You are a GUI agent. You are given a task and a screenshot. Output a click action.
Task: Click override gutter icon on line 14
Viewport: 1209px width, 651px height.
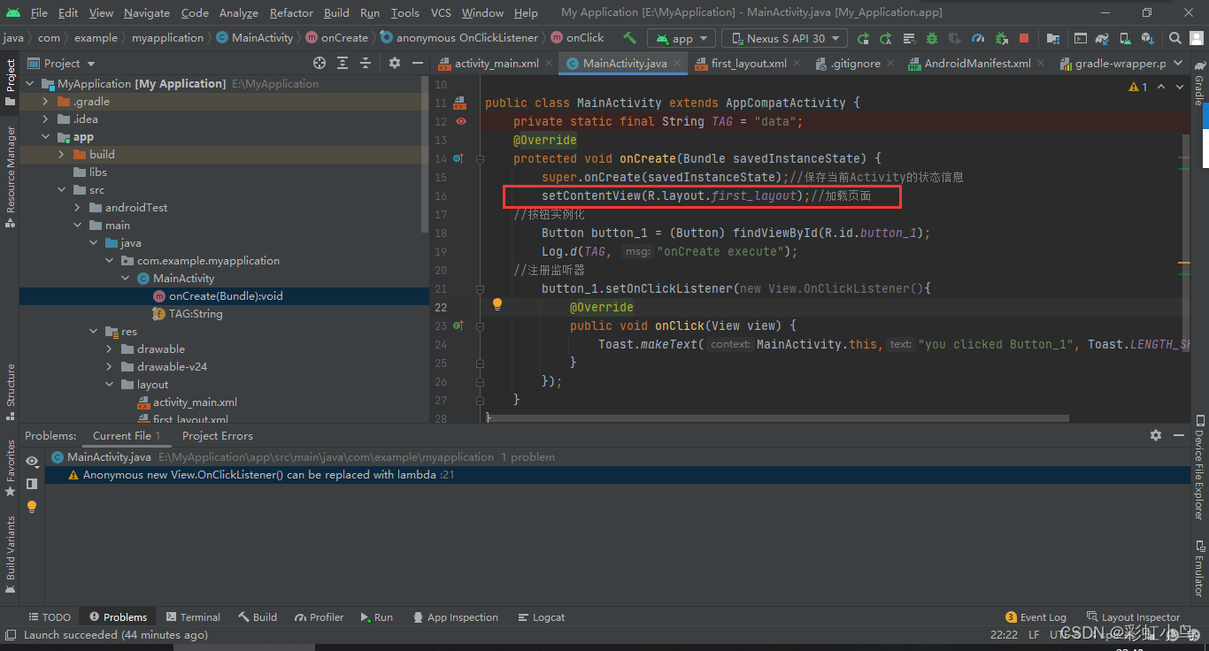coord(458,158)
